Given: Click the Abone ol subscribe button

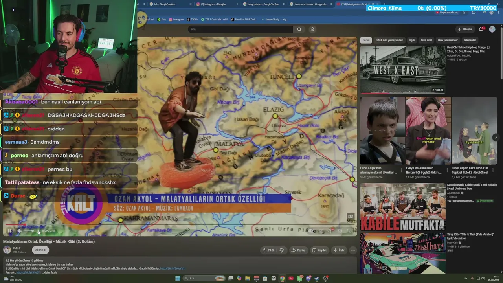Looking at the screenshot, I should [40, 250].
